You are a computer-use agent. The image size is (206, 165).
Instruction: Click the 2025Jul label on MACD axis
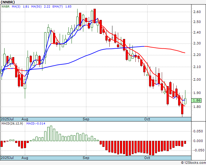coord(7,158)
